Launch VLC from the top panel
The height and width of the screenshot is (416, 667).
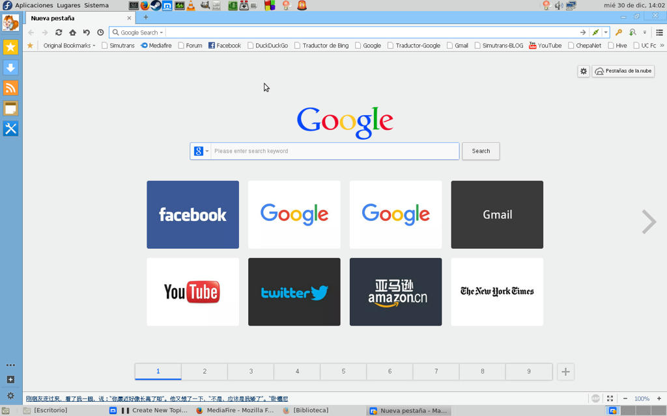191,5
